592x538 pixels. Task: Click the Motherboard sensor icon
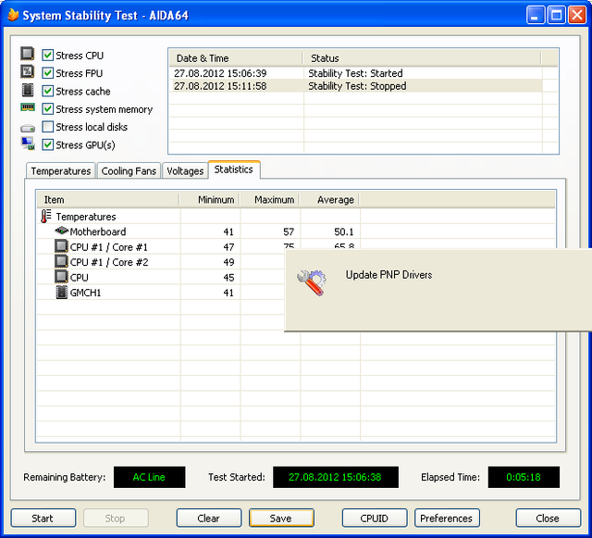coord(62,231)
